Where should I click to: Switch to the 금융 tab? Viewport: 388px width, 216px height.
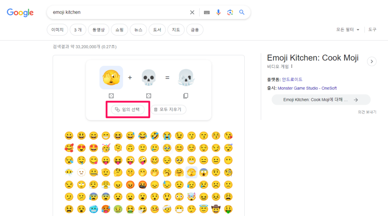(195, 30)
